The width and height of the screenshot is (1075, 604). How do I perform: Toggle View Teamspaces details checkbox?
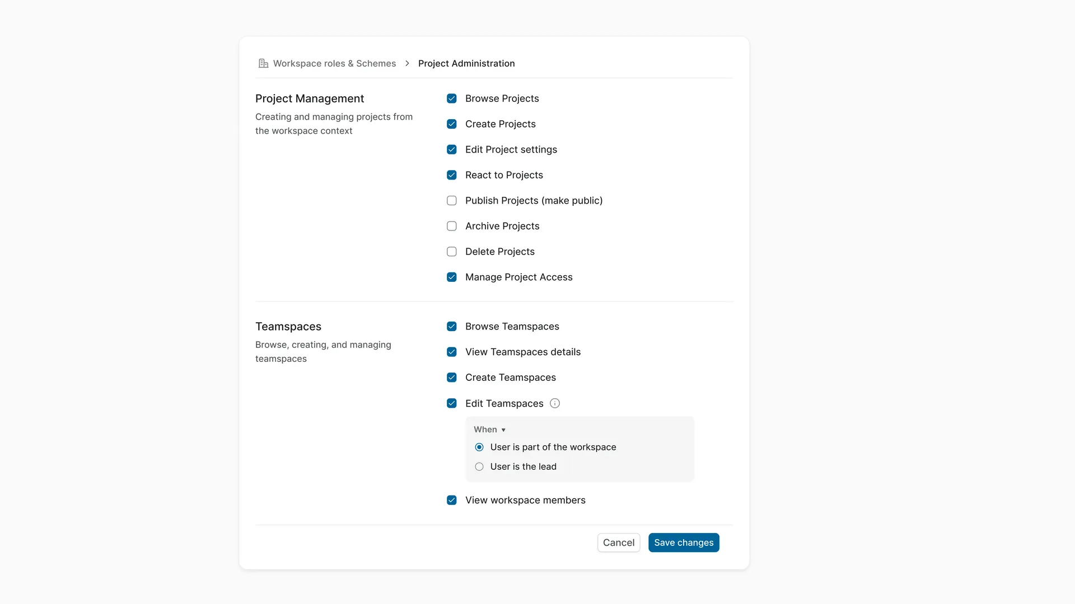(452, 352)
